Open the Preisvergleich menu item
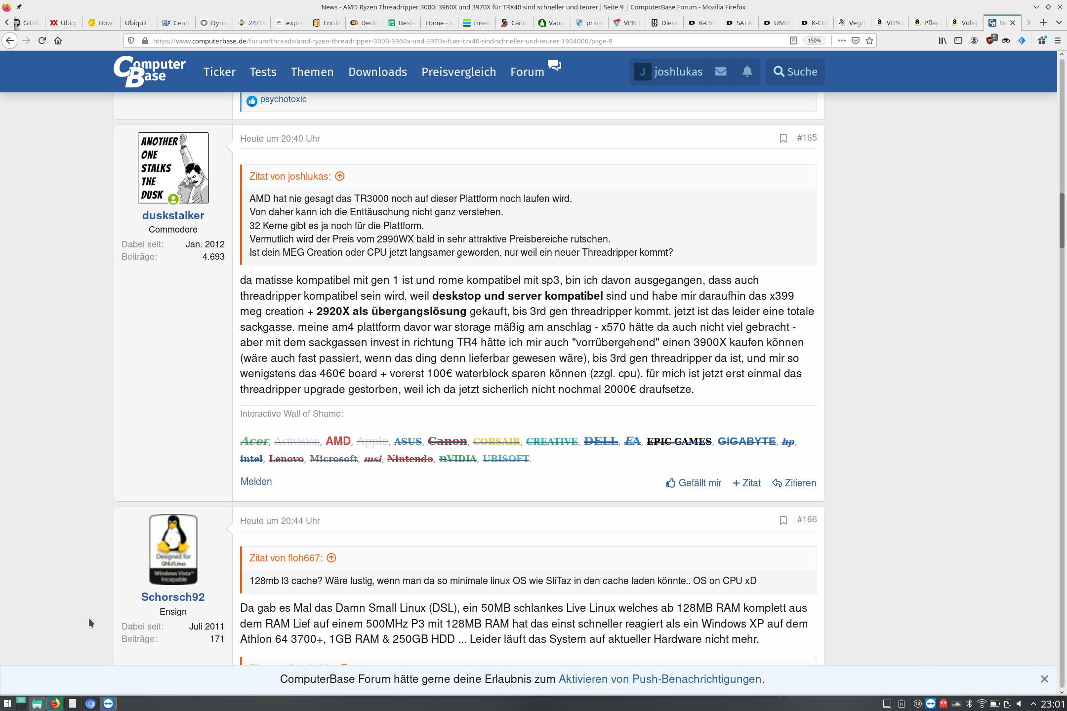Screen dimensions: 1067x711 click(x=458, y=72)
